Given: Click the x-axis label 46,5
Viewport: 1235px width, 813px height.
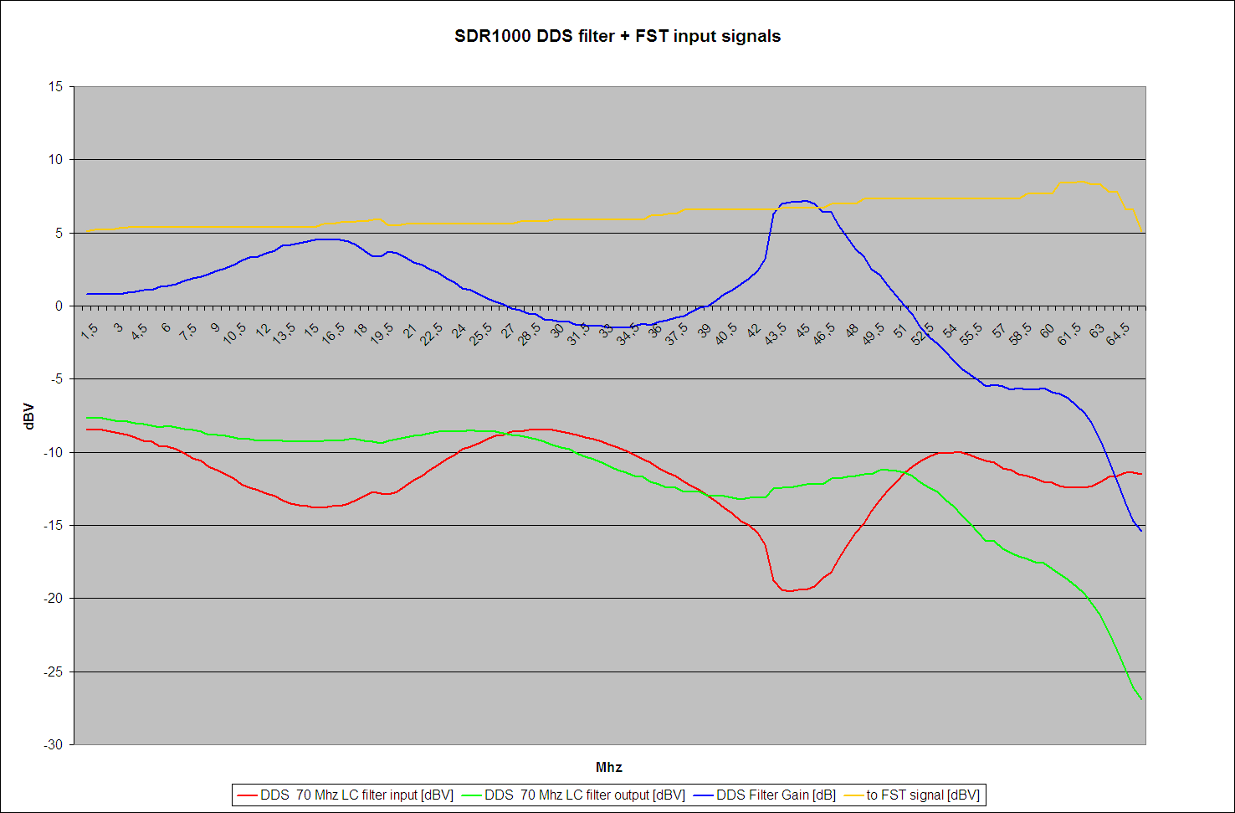Looking at the screenshot, I should pos(822,332).
